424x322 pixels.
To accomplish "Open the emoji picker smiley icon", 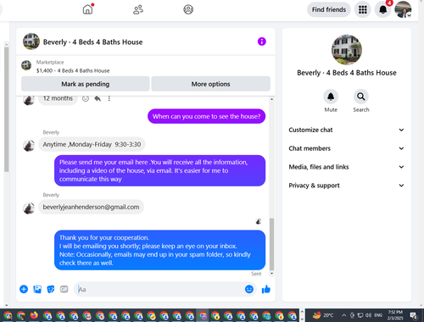I will pos(249,289).
